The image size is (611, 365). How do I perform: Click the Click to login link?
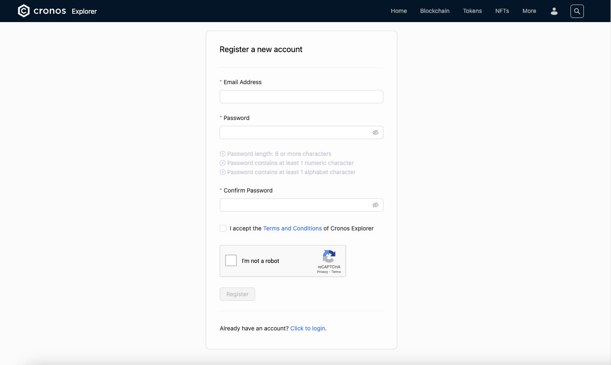tap(308, 328)
